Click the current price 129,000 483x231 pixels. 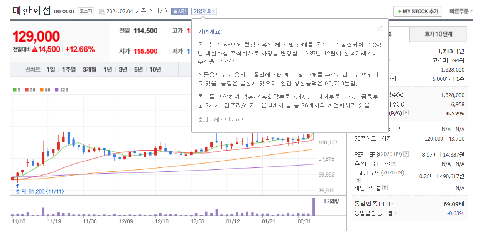(x=36, y=36)
